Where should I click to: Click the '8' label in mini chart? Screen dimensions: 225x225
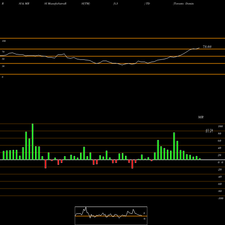click(x=144, y=213)
